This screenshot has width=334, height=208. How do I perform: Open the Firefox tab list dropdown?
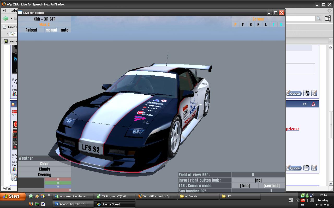pyautogui.click(x=330, y=41)
